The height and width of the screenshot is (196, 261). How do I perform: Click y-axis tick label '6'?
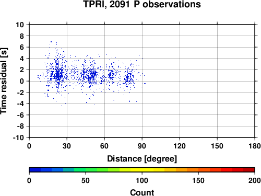(21, 48)
